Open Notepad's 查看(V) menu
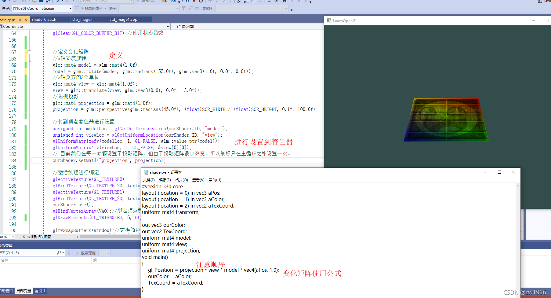551x298 pixels. coord(198,180)
